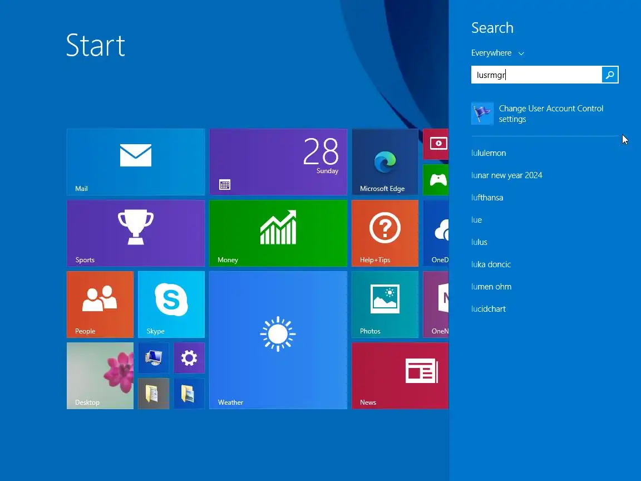Select the lulus suggestion
Screen dimensions: 641x481
(479, 242)
